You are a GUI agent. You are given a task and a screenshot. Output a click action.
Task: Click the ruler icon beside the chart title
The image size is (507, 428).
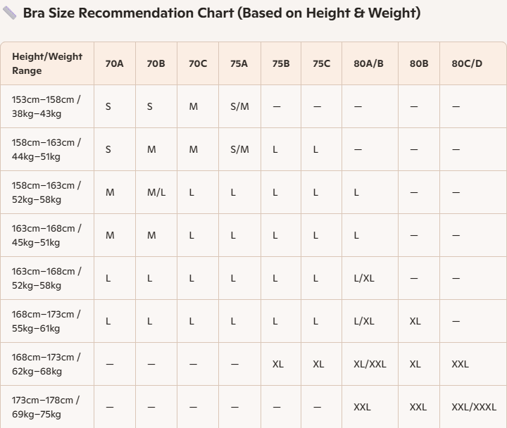(x=9, y=13)
